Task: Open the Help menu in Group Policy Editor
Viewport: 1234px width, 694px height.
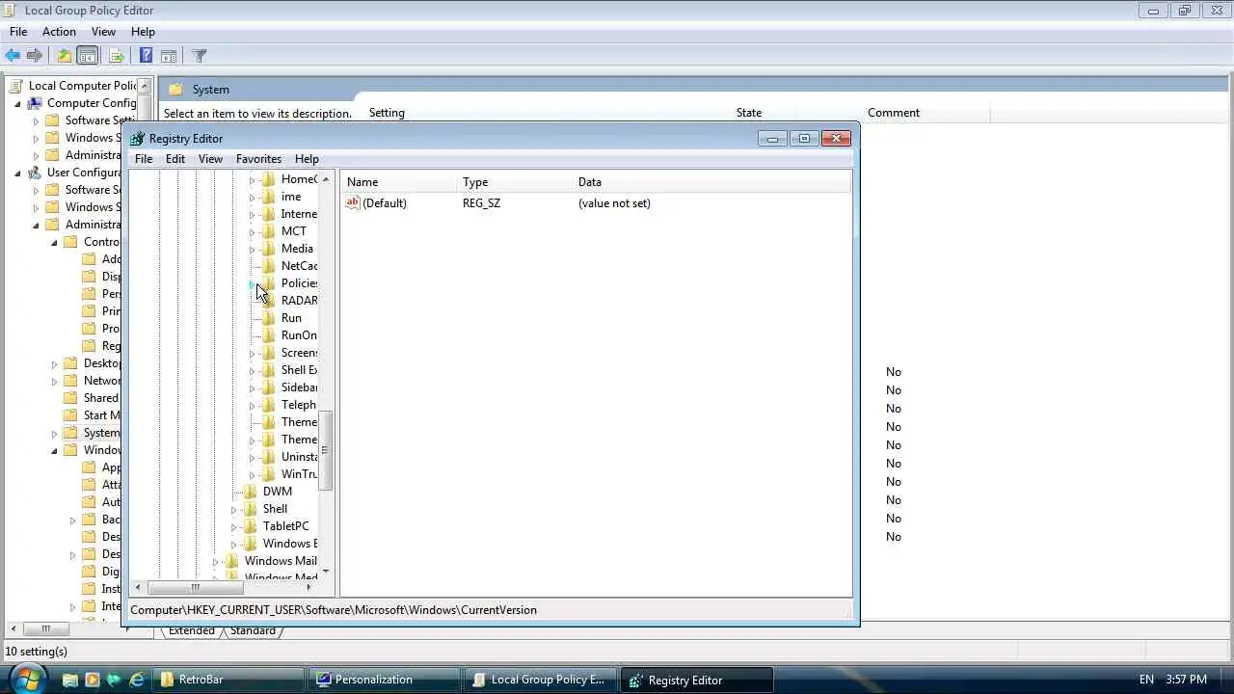Action: click(x=143, y=32)
